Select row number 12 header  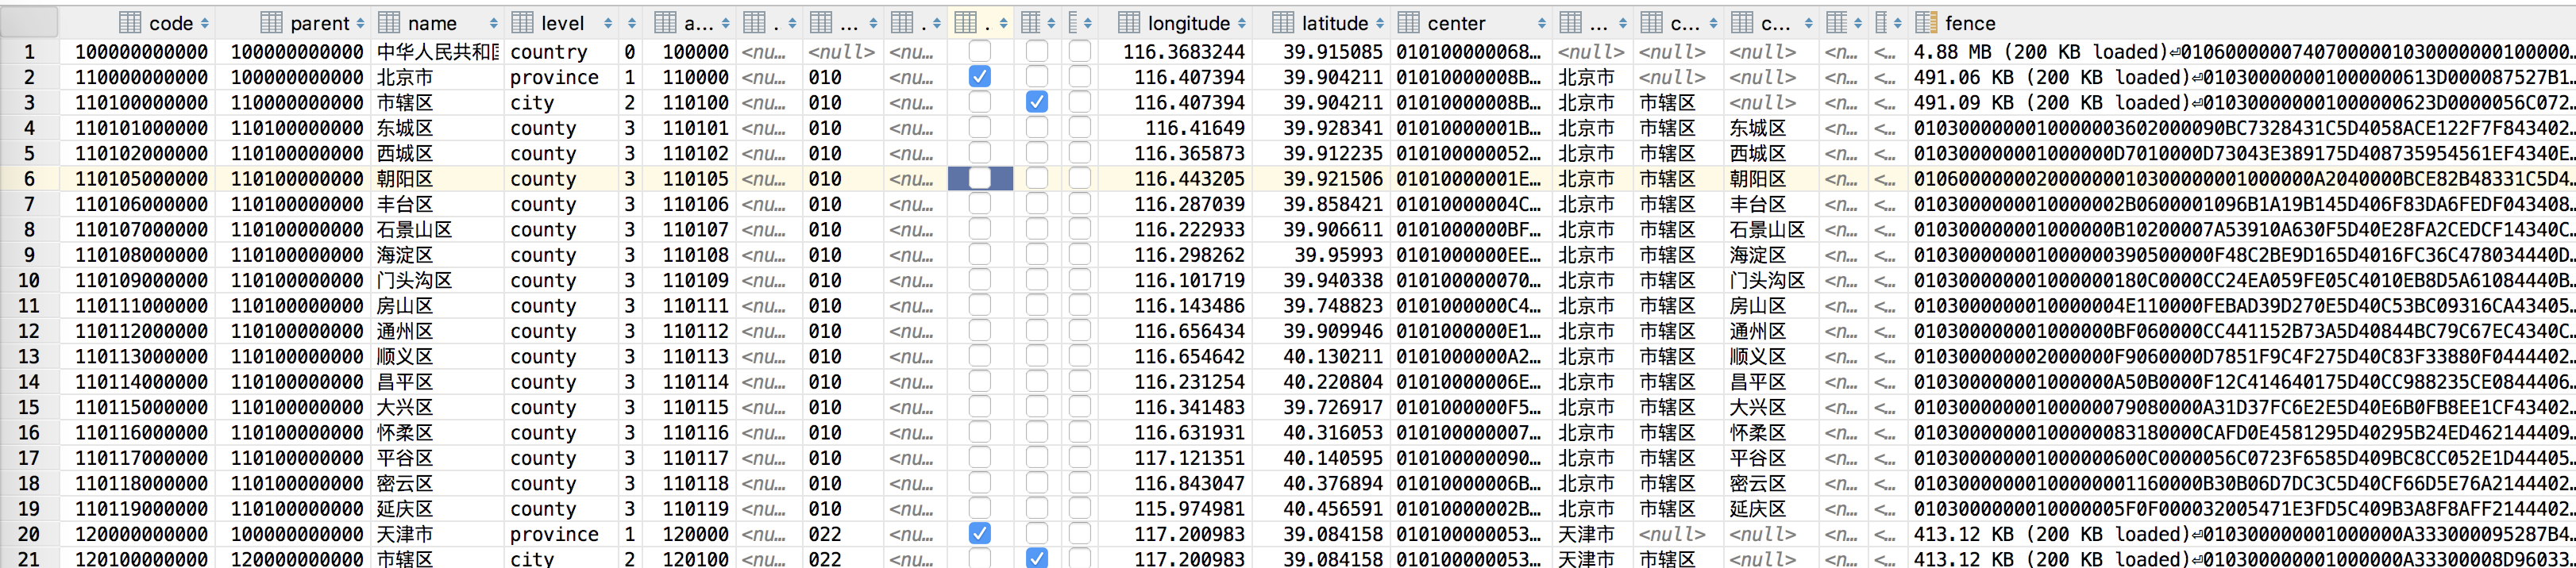[x=29, y=332]
